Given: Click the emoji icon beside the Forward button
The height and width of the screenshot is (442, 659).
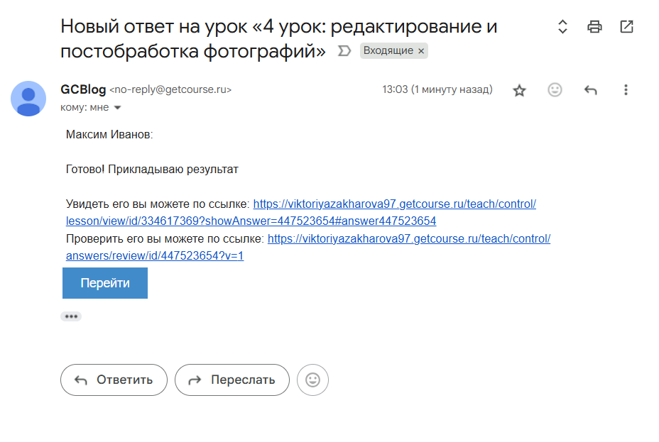Looking at the screenshot, I should pyautogui.click(x=312, y=380).
